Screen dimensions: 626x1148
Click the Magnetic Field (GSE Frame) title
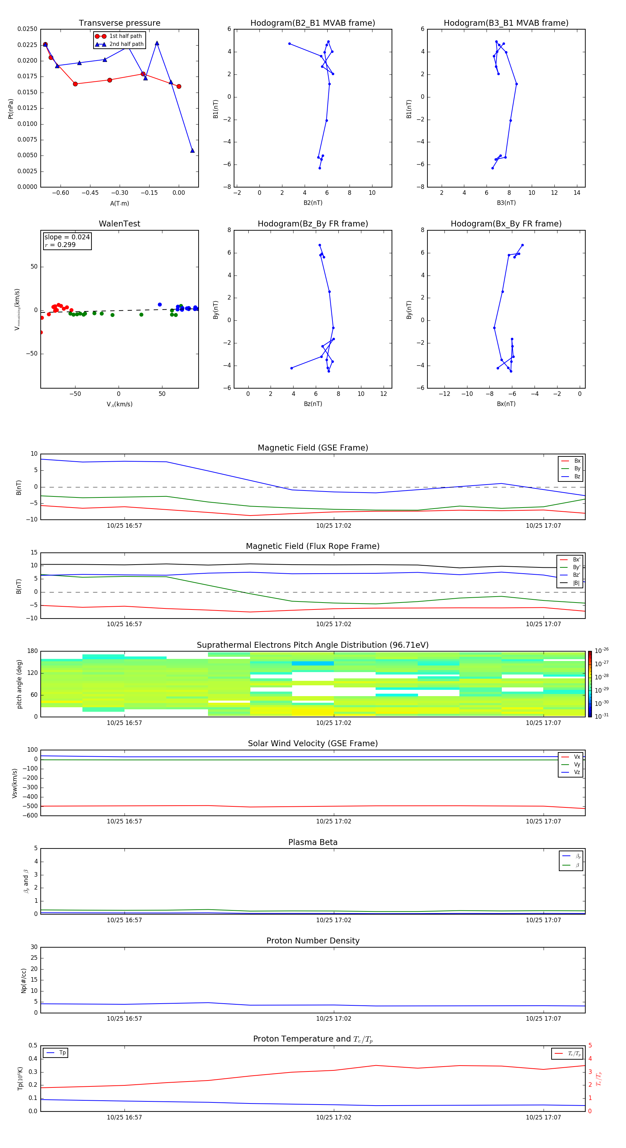(313, 448)
